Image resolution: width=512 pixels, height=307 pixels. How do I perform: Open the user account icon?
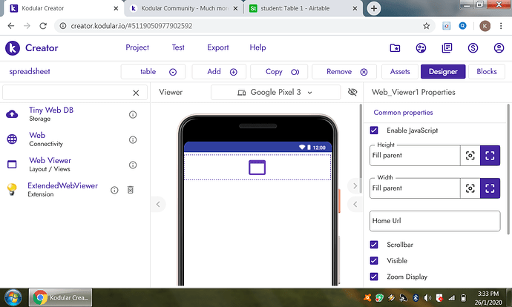click(499, 48)
